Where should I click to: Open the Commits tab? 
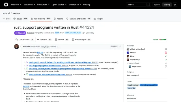click(44, 40)
